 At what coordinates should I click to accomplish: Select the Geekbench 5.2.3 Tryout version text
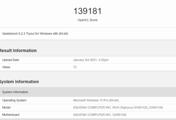click(35, 34)
